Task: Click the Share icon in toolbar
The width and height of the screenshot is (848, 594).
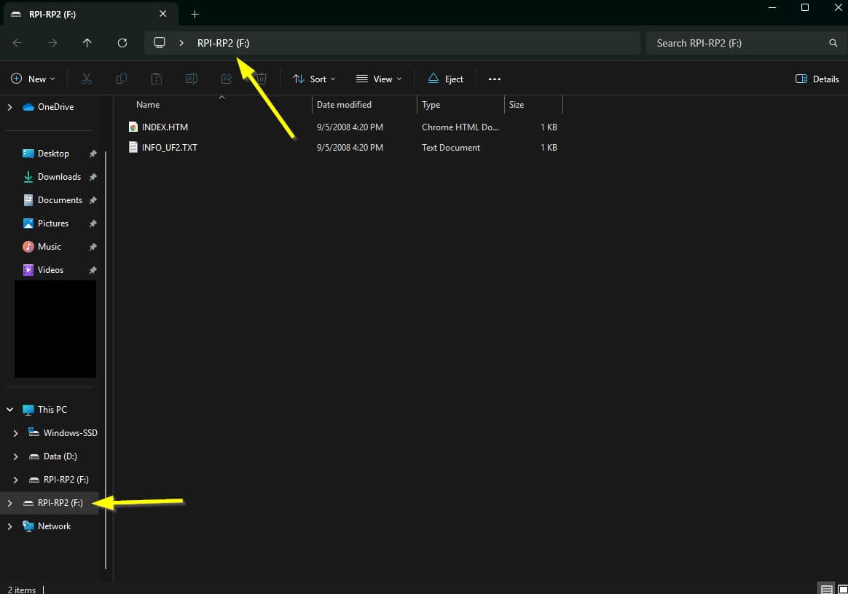Action: click(x=227, y=79)
